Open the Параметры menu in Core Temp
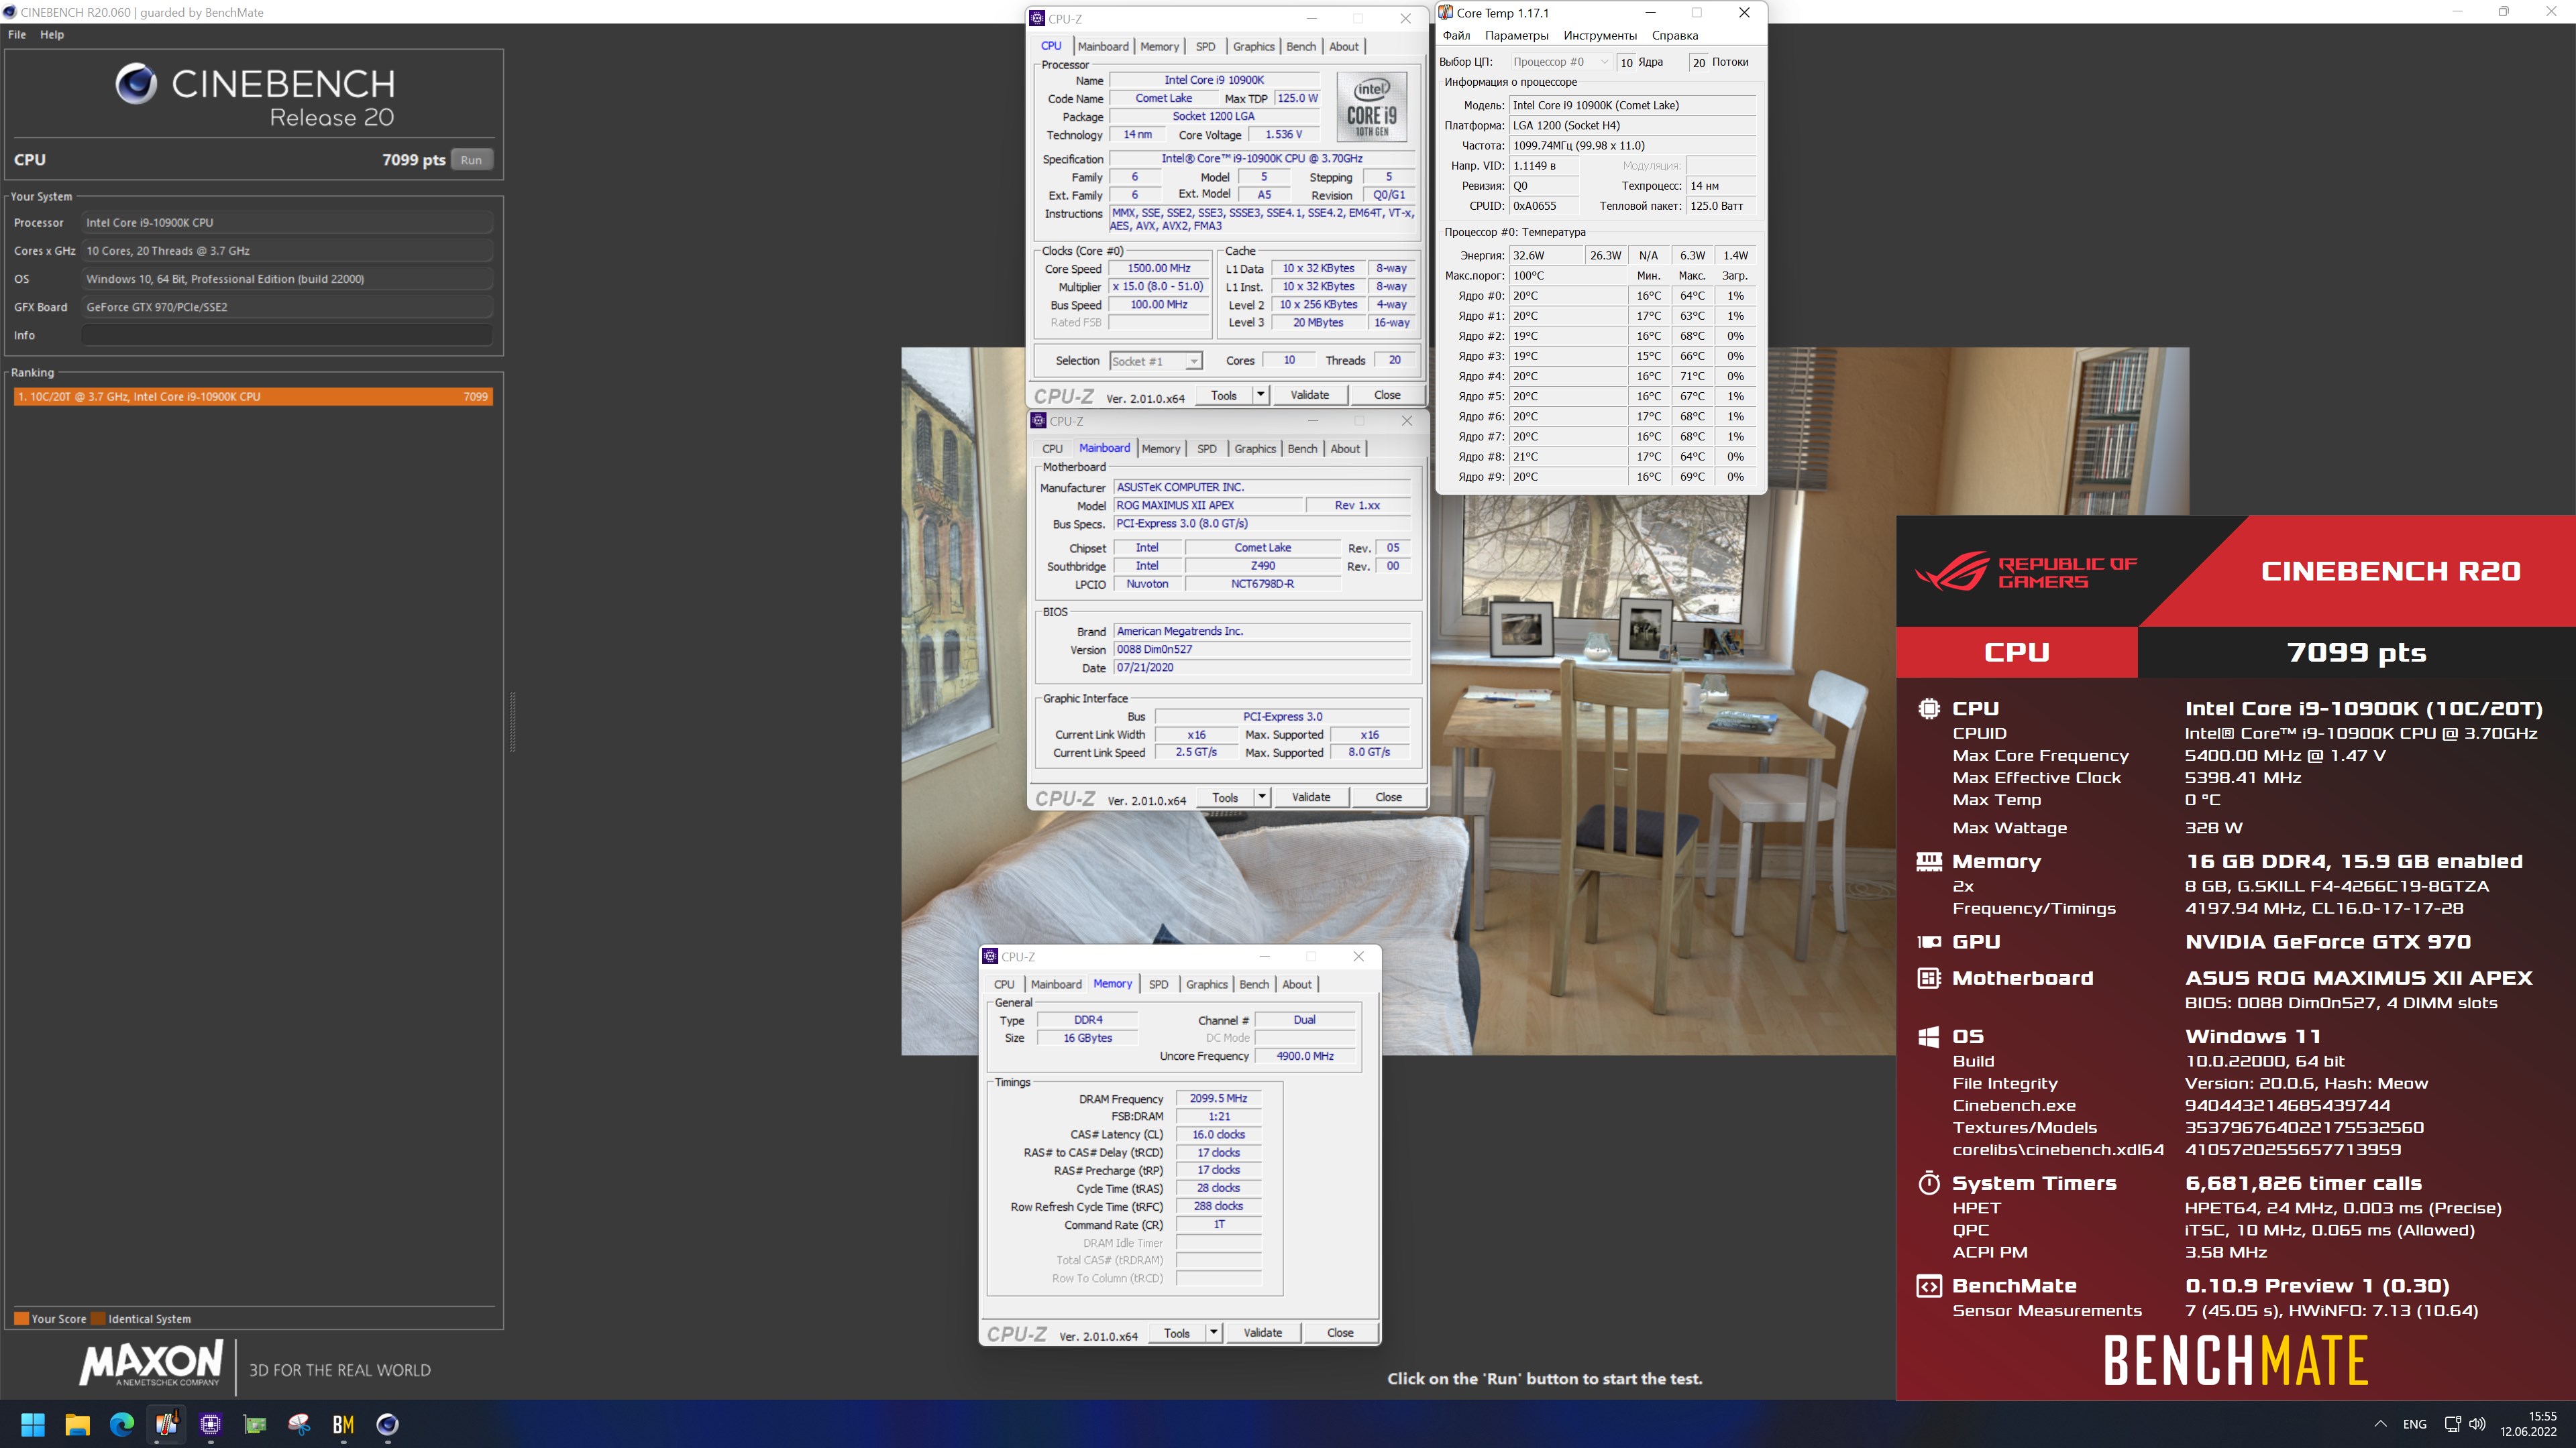The width and height of the screenshot is (2576, 1448). [x=1516, y=35]
